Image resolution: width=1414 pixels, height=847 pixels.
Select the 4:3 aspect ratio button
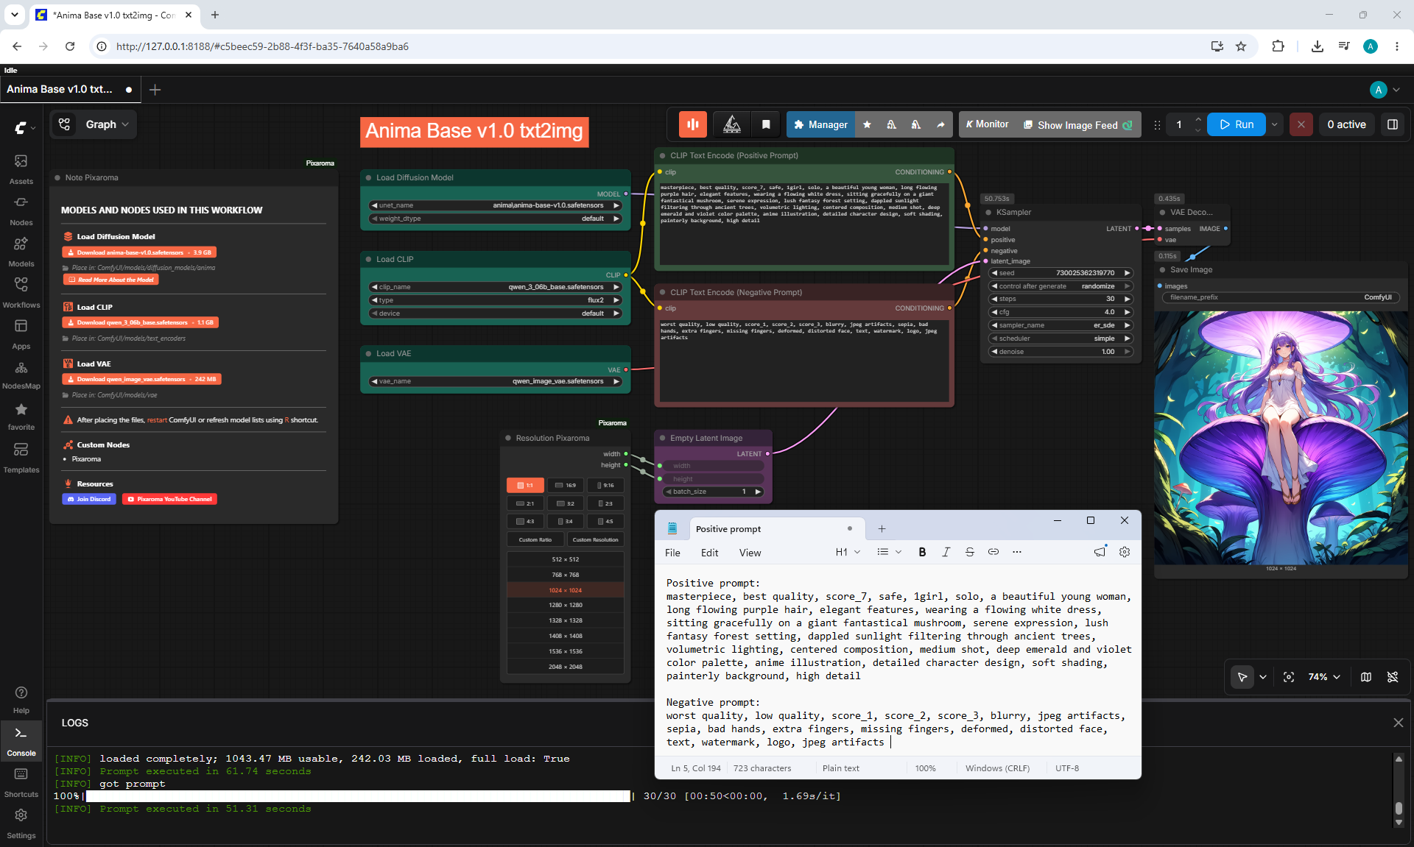pyautogui.click(x=525, y=521)
